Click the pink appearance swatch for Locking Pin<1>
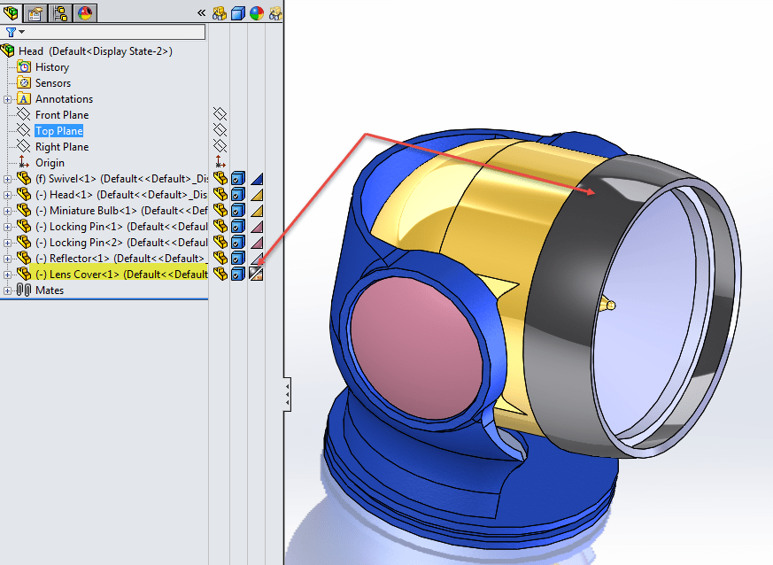 (257, 227)
